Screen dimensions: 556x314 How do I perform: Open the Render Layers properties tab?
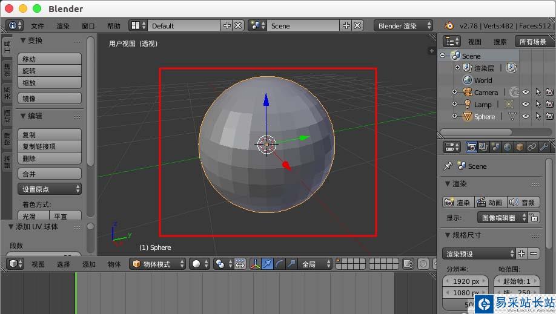point(483,147)
